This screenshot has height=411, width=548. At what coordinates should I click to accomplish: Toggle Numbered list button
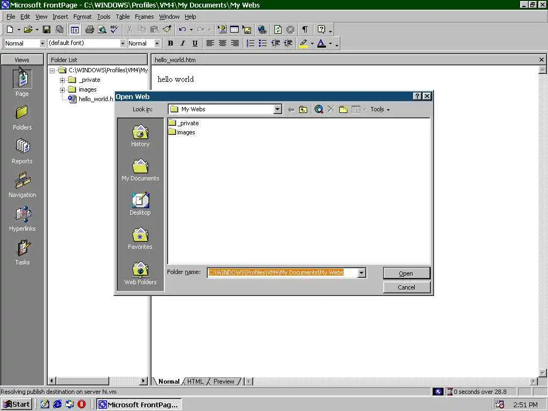pyautogui.click(x=250, y=43)
